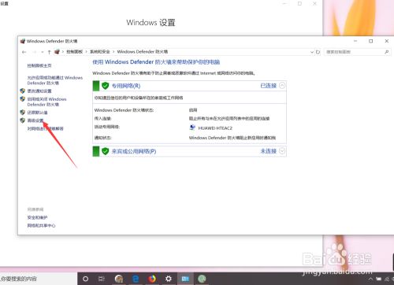Click the green shield icon of 专用网络
This screenshot has height=285, width=394.
pyautogui.click(x=106, y=86)
